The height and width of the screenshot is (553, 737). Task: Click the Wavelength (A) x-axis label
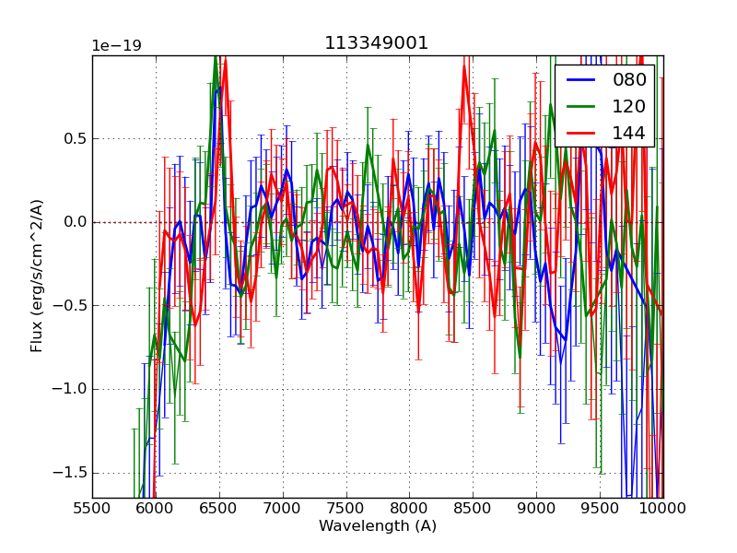coord(378,526)
